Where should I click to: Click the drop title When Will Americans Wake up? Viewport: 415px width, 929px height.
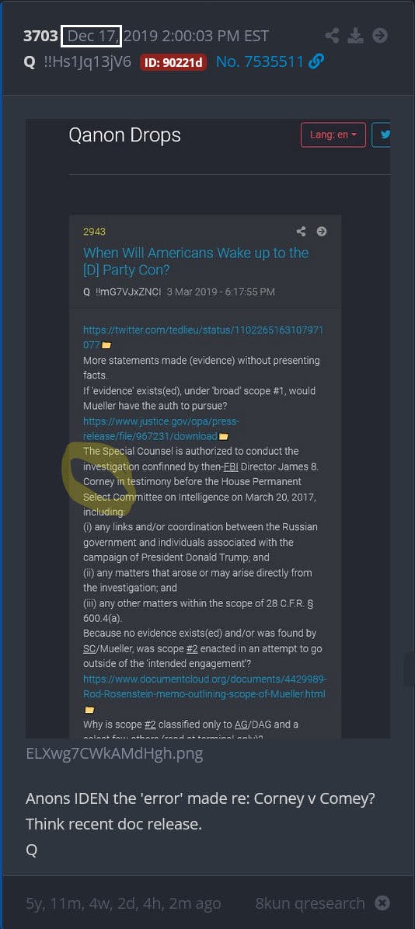[x=196, y=261]
